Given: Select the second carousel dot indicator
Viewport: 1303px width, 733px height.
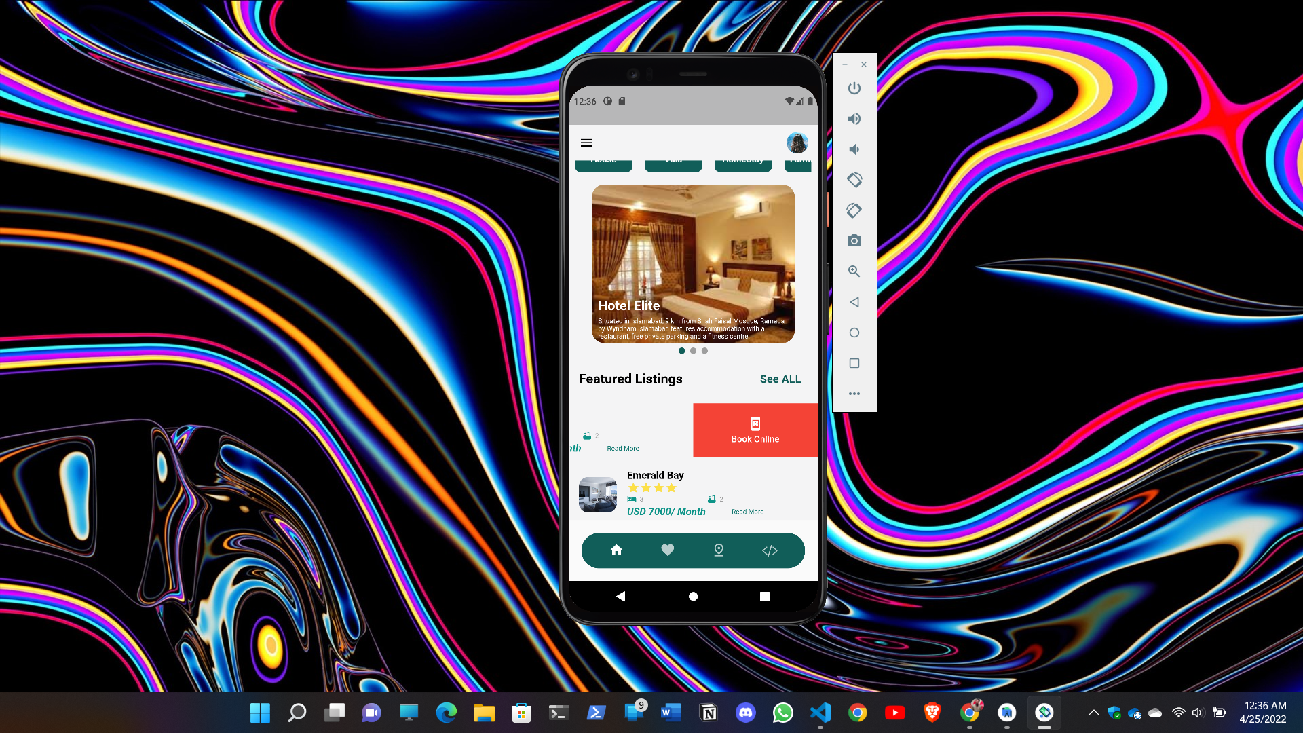Looking at the screenshot, I should pos(693,351).
